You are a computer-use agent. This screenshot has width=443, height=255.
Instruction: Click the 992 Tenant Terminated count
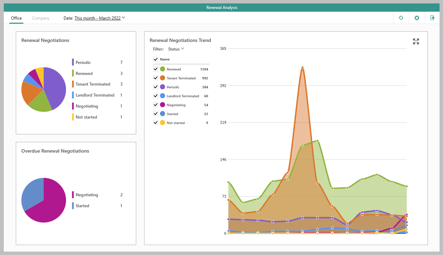[205, 78]
